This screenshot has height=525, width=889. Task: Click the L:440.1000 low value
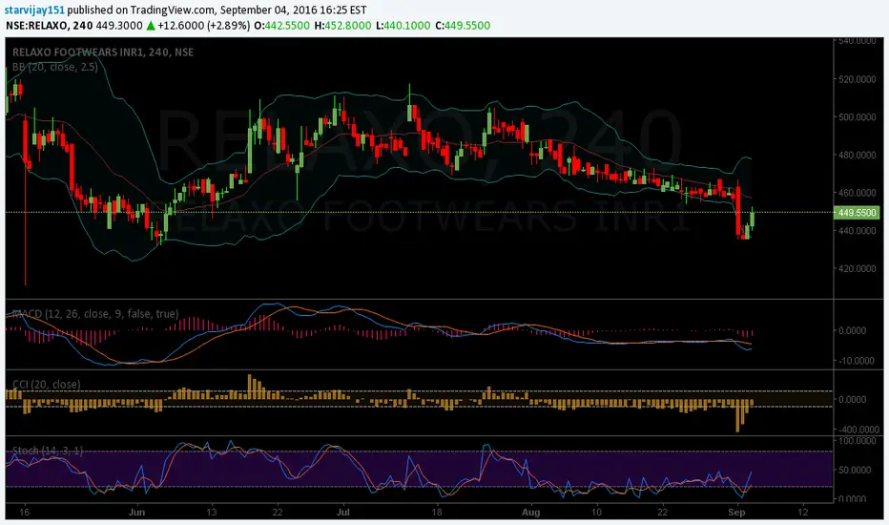click(403, 26)
